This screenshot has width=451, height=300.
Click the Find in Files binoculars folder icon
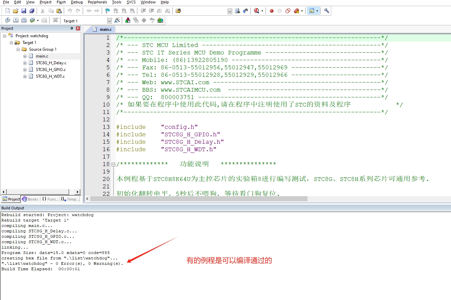178,11
